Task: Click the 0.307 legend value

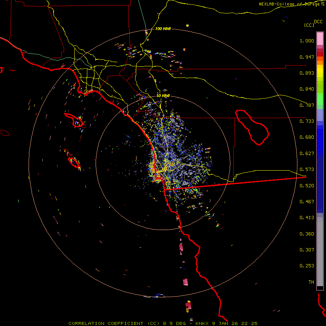Action: pos(307,250)
